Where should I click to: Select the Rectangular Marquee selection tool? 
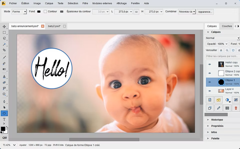[4, 32]
